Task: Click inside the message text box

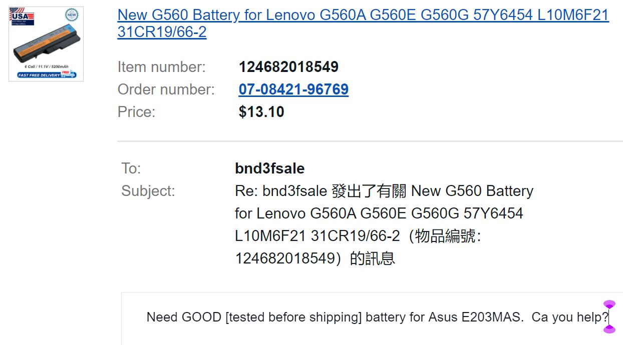Action: pos(372,318)
